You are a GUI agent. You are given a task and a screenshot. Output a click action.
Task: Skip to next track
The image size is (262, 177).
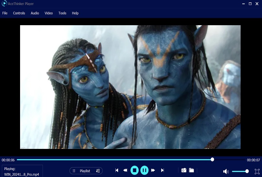162,170
